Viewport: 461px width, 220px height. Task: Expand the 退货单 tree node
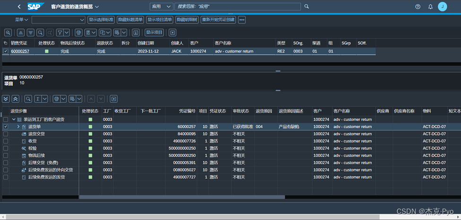[18, 126]
